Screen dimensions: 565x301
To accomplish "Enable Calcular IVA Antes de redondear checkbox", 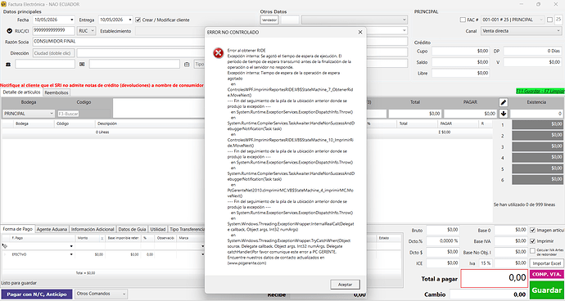I will tap(532, 250).
